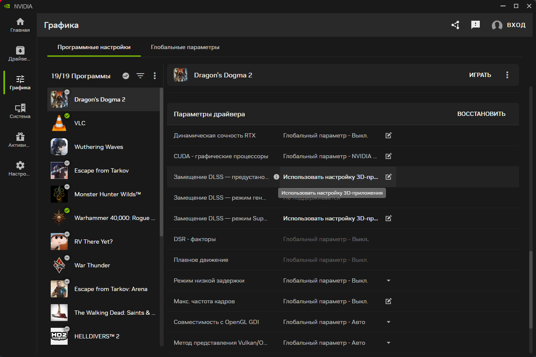Select War Thunder program entry
This screenshot has height=357, width=536.
[104, 265]
